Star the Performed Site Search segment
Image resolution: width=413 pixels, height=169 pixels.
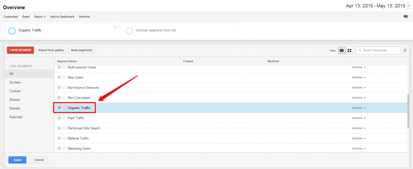click(64, 128)
